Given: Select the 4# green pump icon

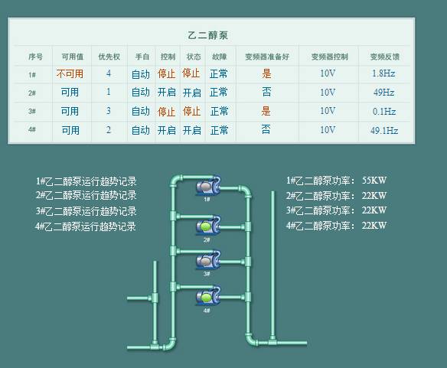Looking at the screenshot, I should (208, 296).
